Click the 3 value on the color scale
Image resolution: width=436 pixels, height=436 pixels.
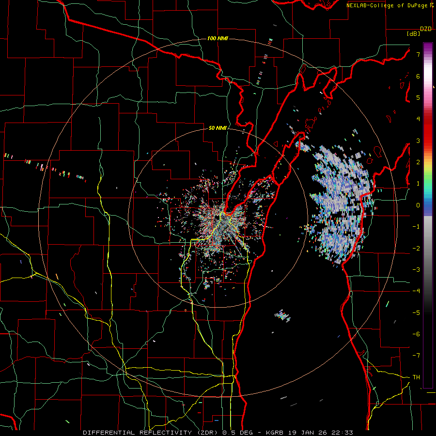click(x=418, y=140)
